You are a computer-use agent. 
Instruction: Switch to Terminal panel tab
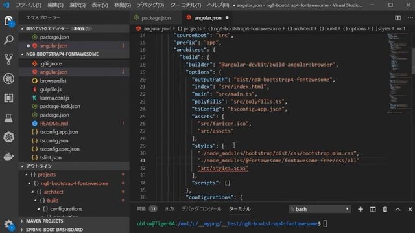[x=240, y=209]
